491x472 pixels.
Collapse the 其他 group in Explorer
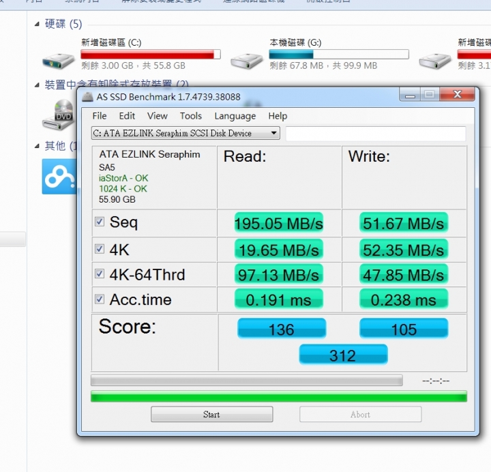tap(38, 146)
